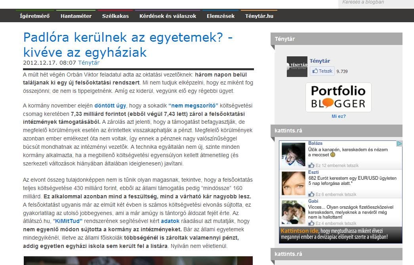The height and width of the screenshot is (265, 414).
Task: Click the blog search field
Action: pyautogui.click(x=376, y=3)
